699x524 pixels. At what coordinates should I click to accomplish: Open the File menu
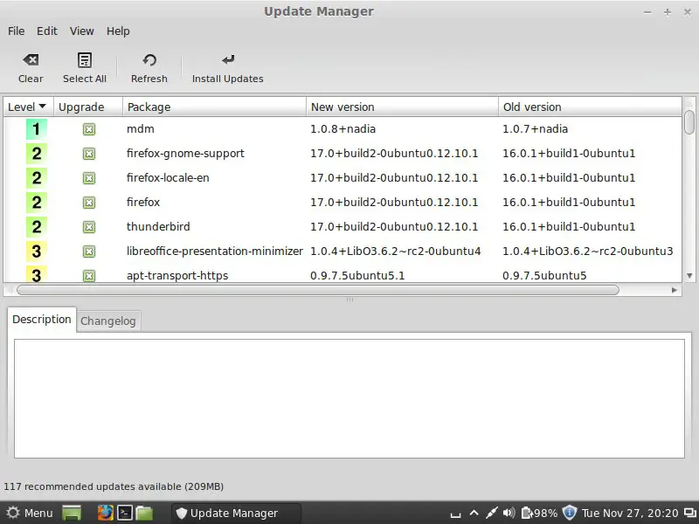coord(16,31)
